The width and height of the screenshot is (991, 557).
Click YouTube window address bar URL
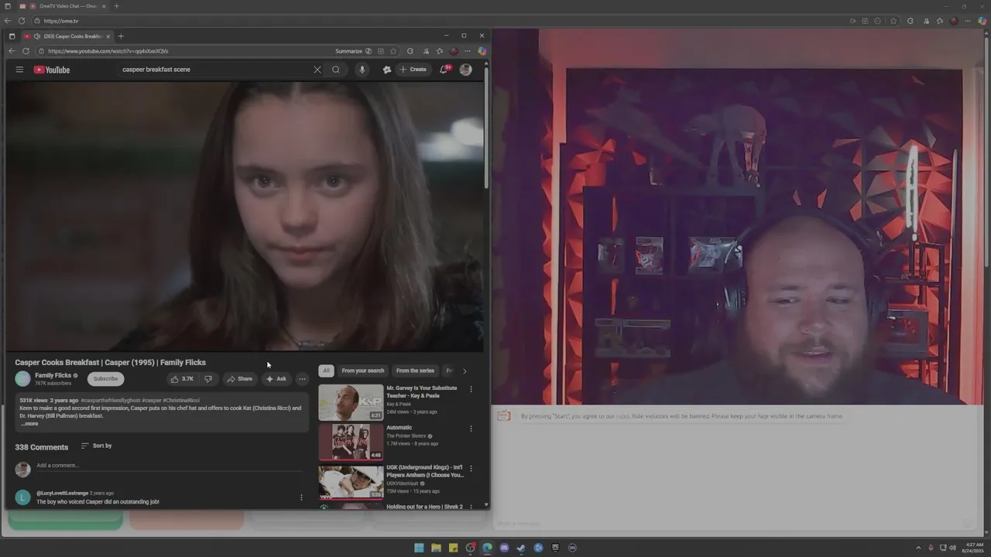tap(108, 51)
